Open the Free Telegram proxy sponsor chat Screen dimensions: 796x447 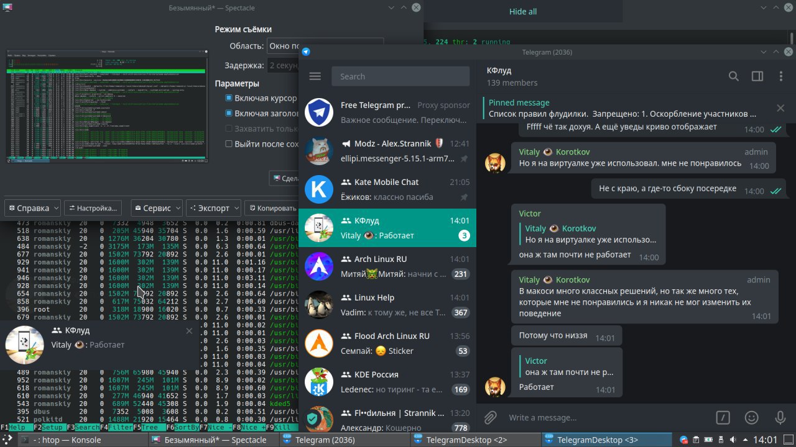pos(387,112)
